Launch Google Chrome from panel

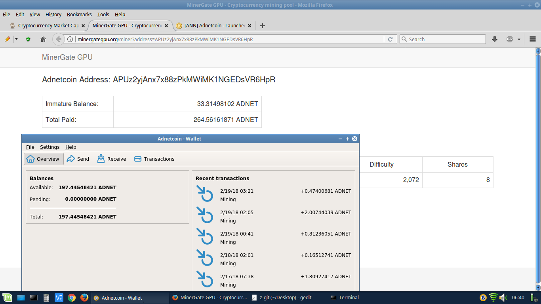72,298
